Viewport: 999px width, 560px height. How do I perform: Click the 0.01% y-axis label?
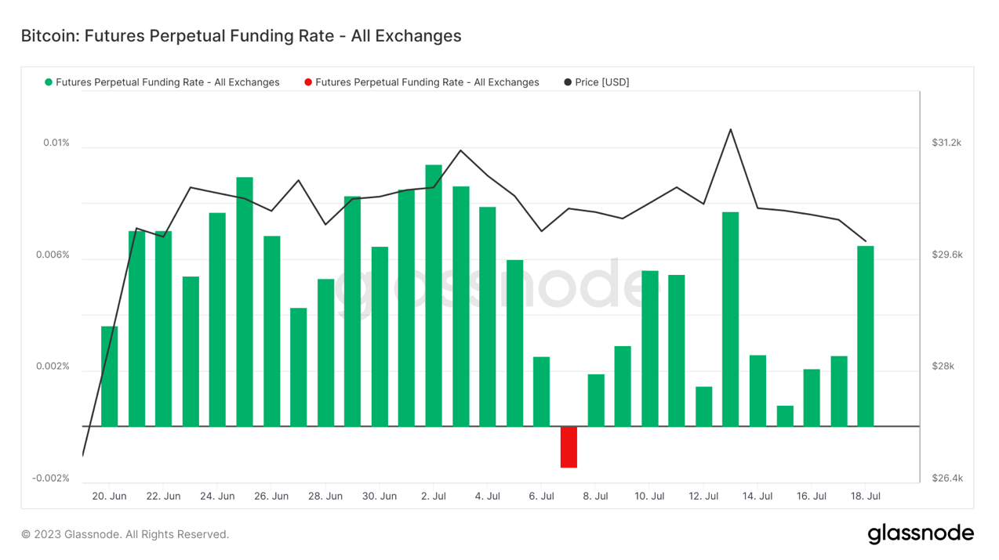[56, 143]
